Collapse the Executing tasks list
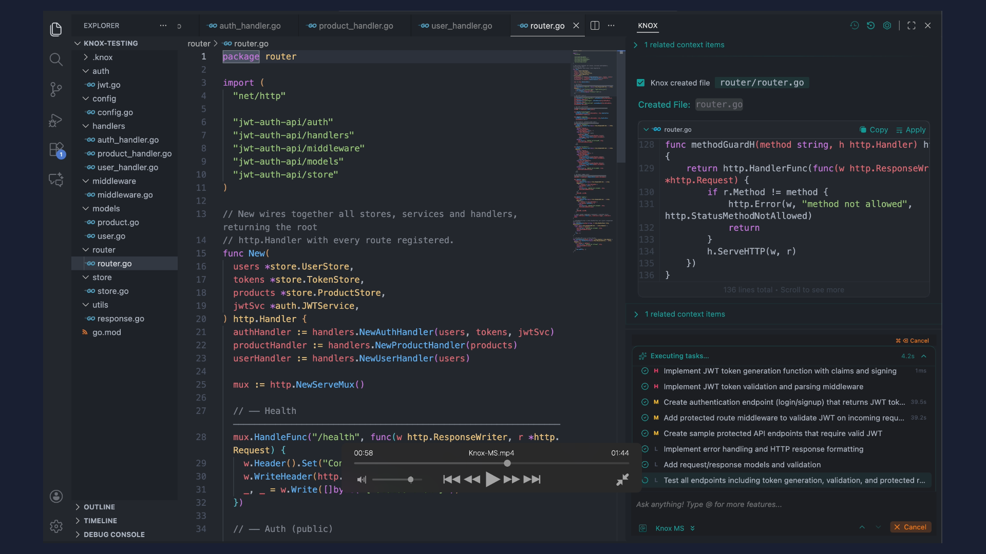 [x=924, y=356]
